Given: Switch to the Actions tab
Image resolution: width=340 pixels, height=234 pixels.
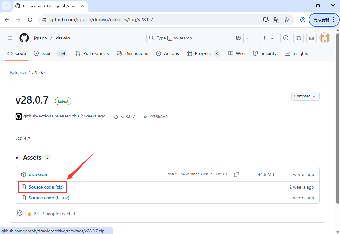Looking at the screenshot, I should coord(167,54).
